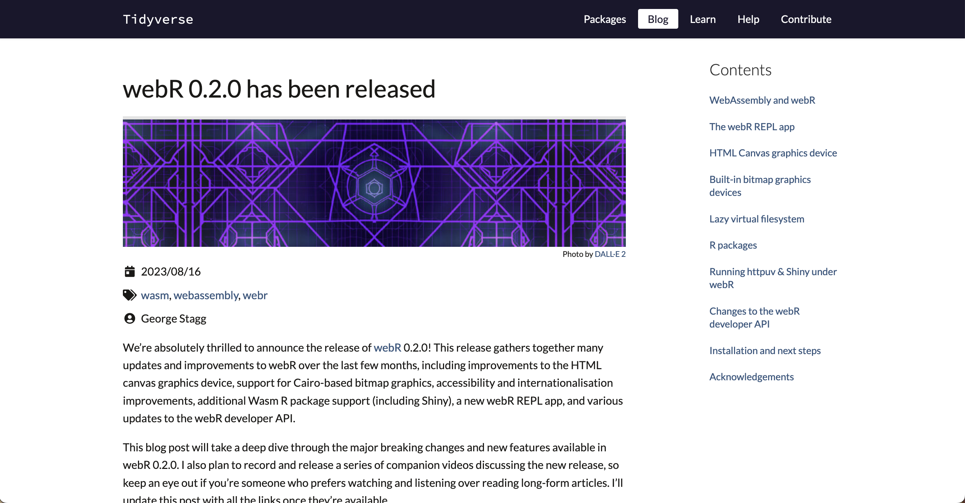Click the Tidyverse site logo

click(x=158, y=19)
